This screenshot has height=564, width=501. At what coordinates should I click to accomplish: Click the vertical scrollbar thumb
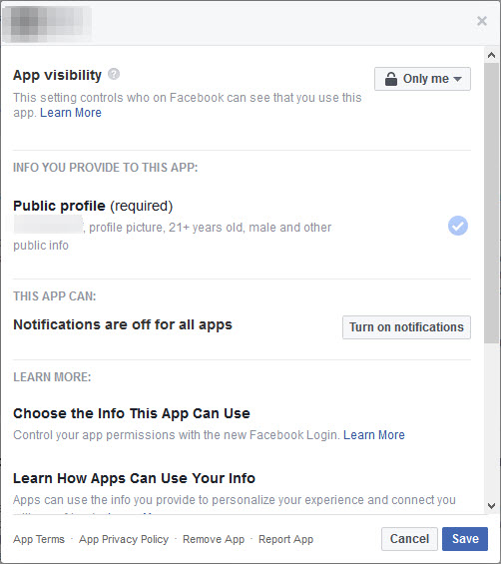[x=491, y=204]
